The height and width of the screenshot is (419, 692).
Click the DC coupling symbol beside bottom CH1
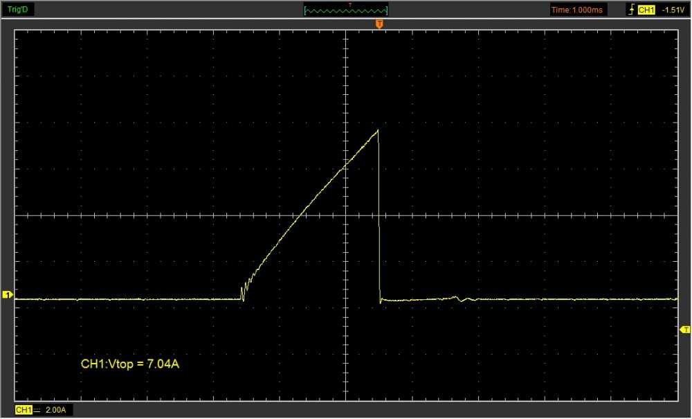[37, 411]
